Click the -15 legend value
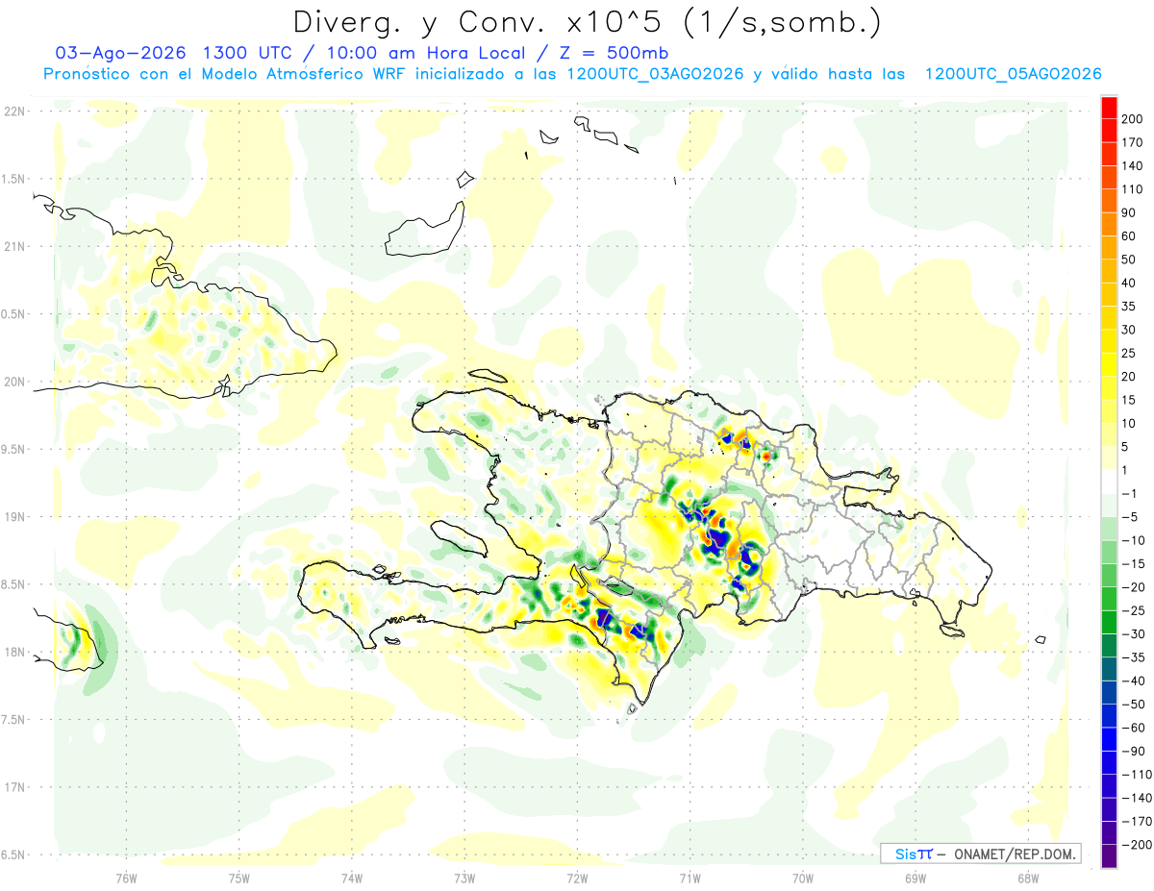1154x891 pixels. tap(1135, 564)
